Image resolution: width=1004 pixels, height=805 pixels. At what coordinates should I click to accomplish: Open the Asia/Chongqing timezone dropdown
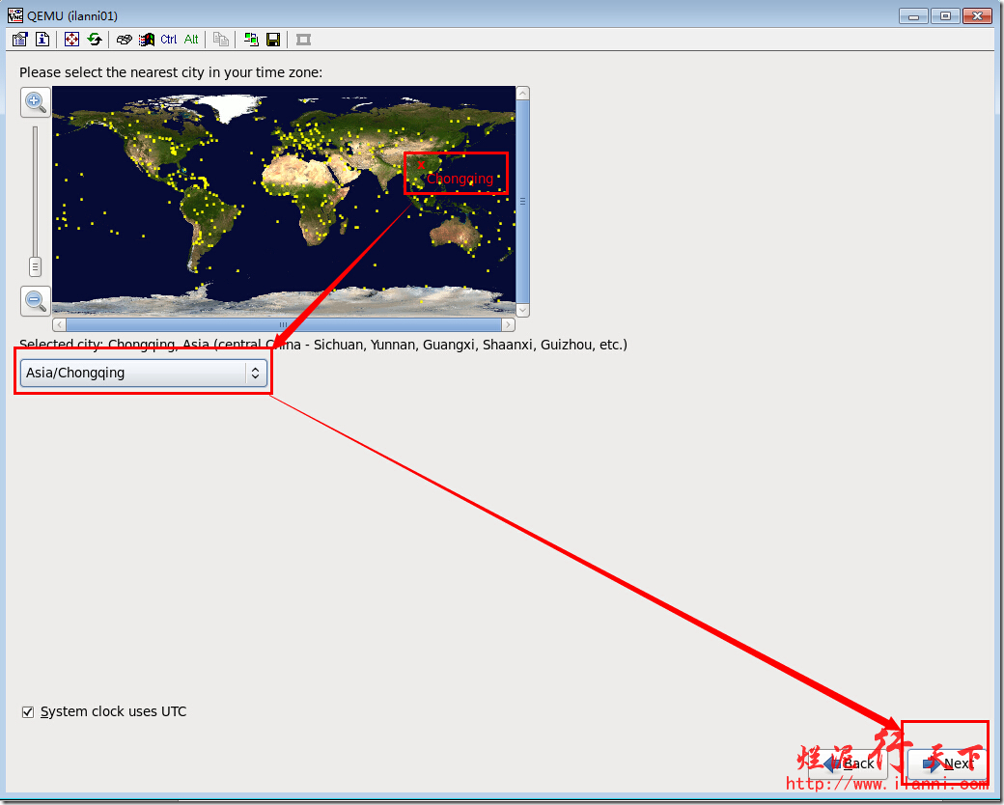coord(144,373)
